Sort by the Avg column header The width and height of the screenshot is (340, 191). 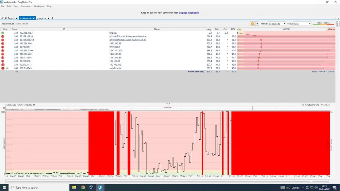point(209,29)
